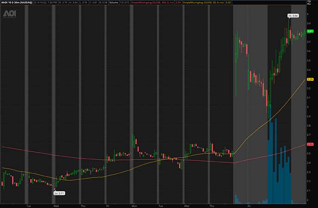Click the 50 SMA value 3.29 in header
This screenshot has height=208, width=318.
(x=228, y=3)
